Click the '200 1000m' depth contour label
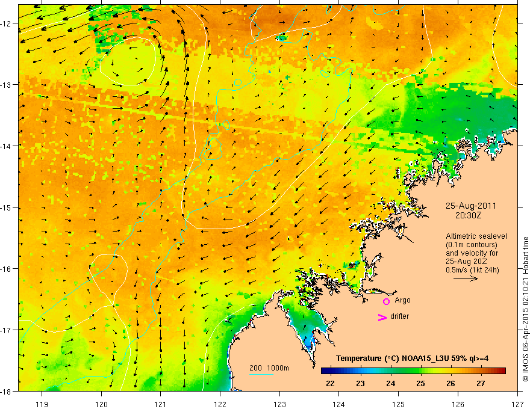The width and height of the screenshot is (530, 409). pos(269,368)
